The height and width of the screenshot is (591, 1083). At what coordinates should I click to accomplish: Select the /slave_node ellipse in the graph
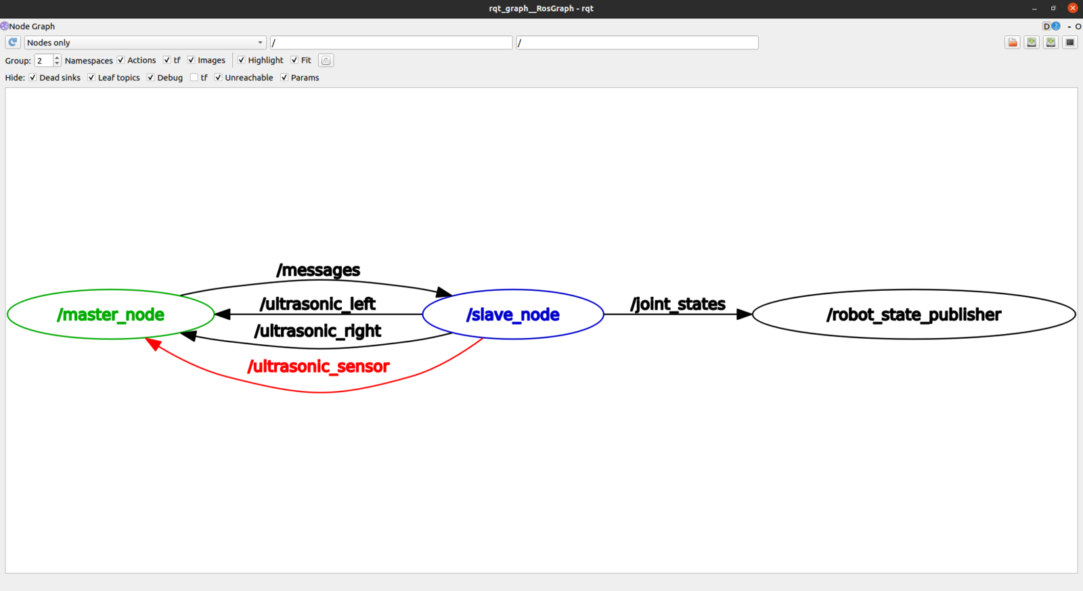[x=512, y=314]
